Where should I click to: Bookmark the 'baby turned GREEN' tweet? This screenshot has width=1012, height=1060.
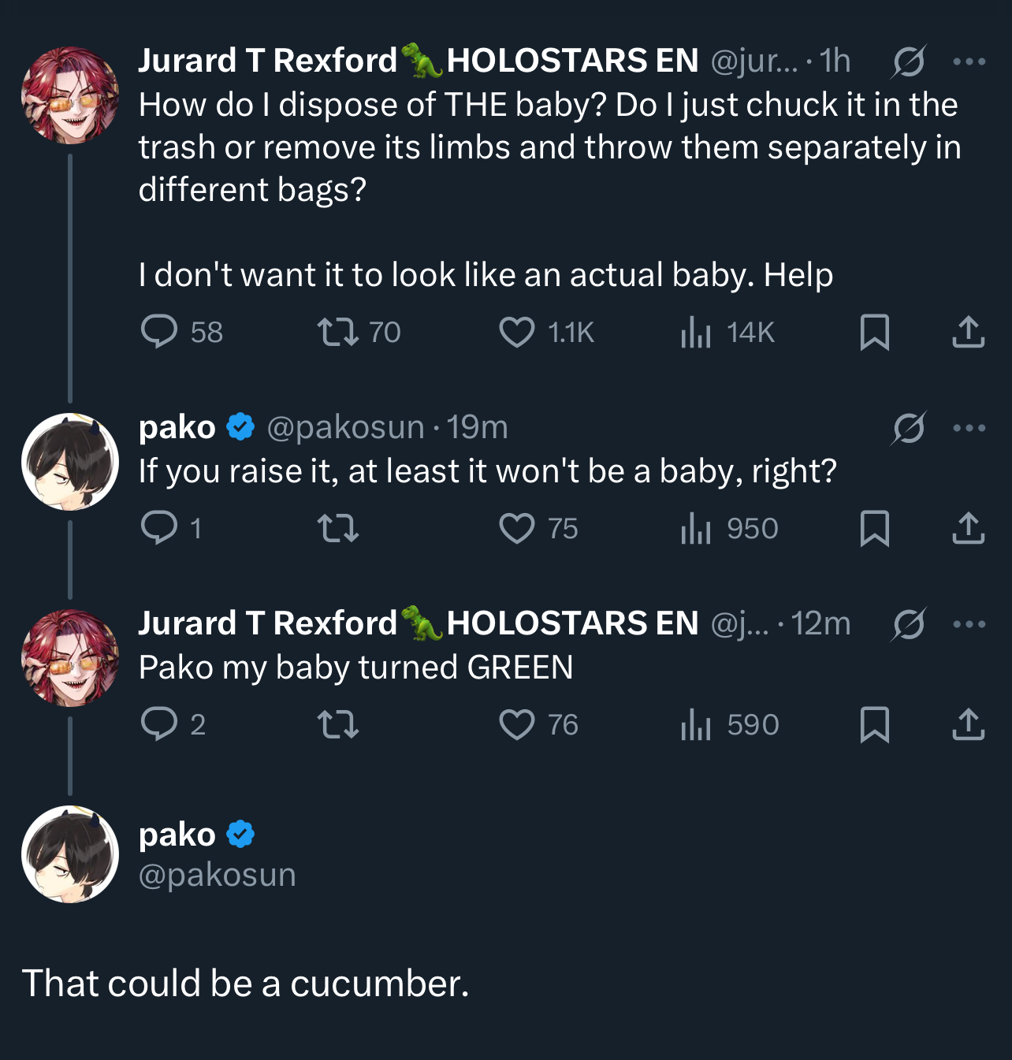click(x=875, y=723)
